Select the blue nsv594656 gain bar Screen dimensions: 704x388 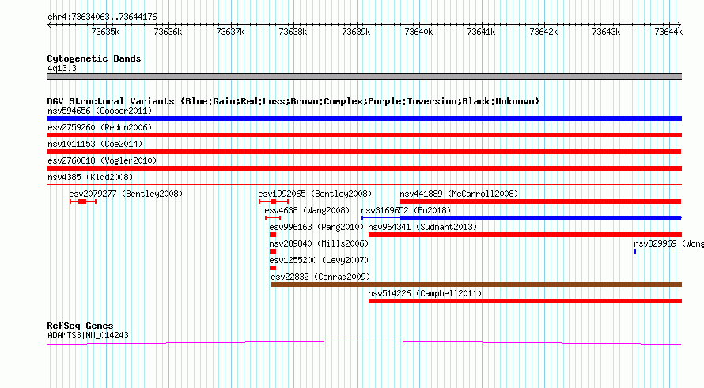[364, 119]
